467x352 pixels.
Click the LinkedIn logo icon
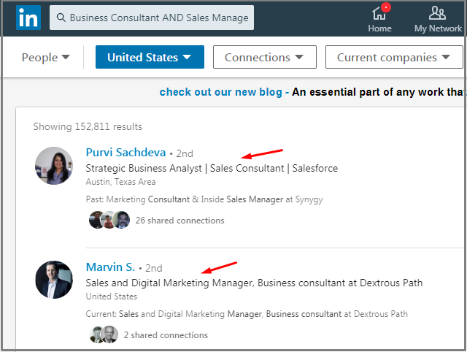29,17
